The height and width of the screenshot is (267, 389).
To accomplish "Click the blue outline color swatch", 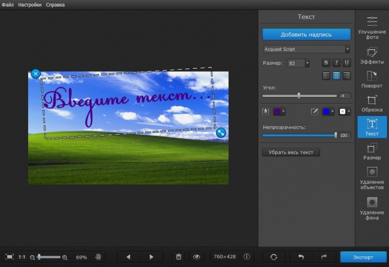I will point(326,111).
